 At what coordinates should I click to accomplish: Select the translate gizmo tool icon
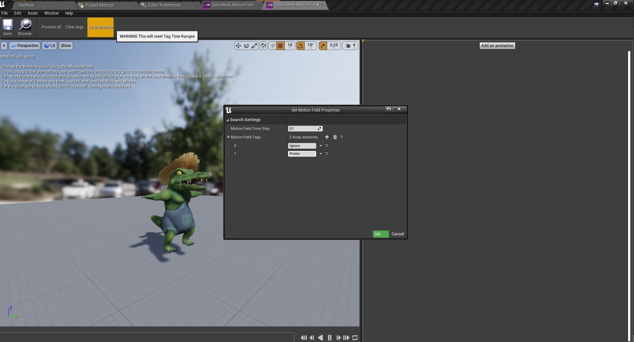[x=238, y=46]
